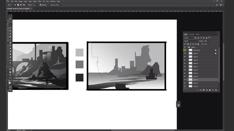Select the Horizontal Type tool
This screenshot has height=131, width=234.
click(x=10, y=63)
